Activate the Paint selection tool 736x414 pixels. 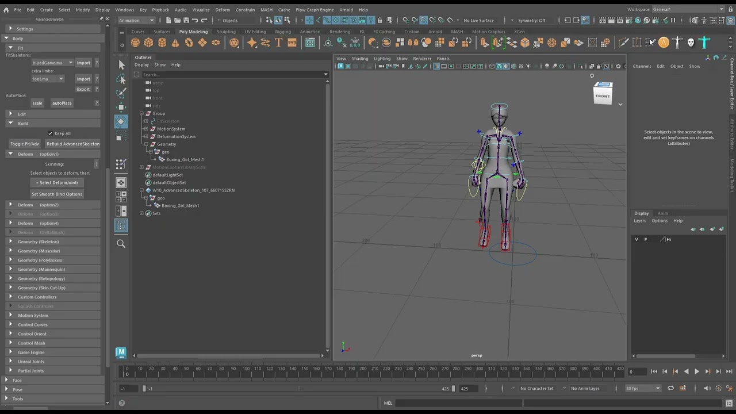(x=121, y=93)
